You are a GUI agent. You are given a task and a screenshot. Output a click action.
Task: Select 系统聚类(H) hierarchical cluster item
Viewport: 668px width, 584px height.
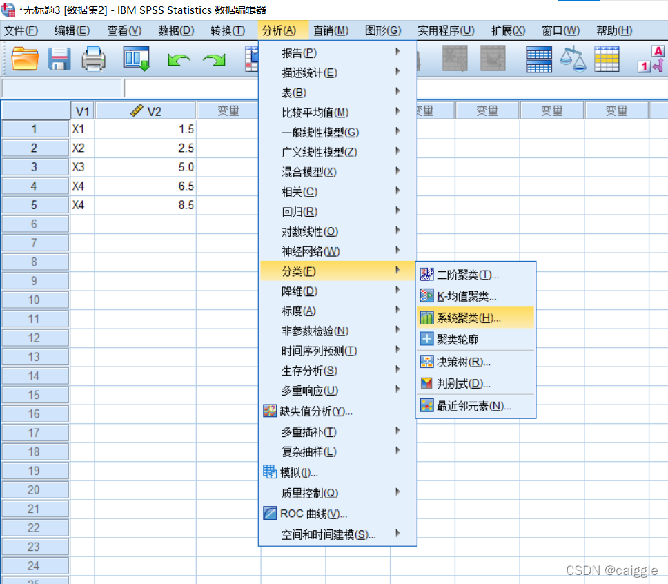click(x=475, y=318)
